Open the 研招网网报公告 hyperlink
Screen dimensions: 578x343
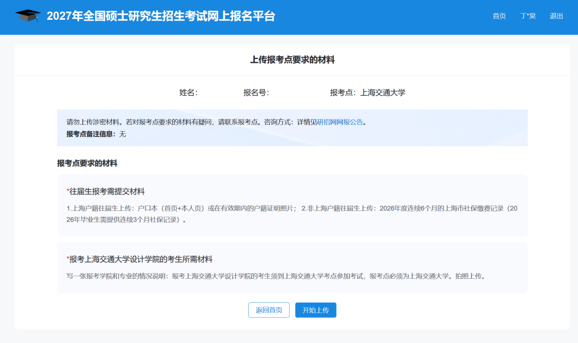(x=340, y=122)
